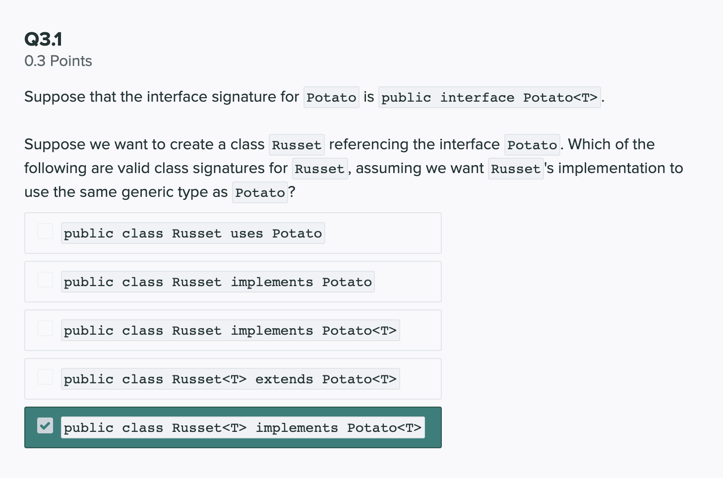Tick checkbox beside 'Russet implements Potato' without generics

[45, 280]
